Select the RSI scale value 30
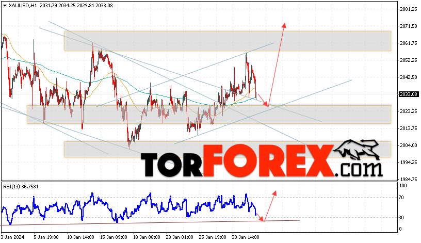 click(401, 218)
